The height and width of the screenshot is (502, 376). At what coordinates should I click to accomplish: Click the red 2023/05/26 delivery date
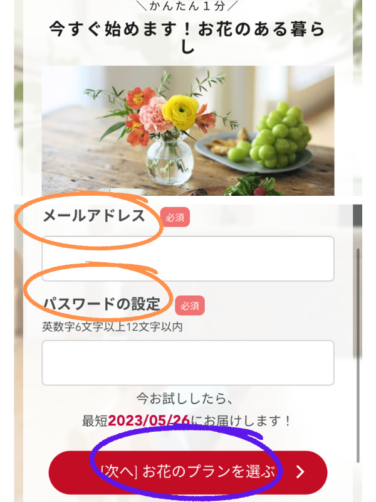coord(149,420)
